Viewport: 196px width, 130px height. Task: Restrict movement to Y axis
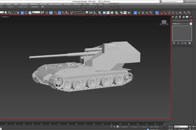click(139, 13)
